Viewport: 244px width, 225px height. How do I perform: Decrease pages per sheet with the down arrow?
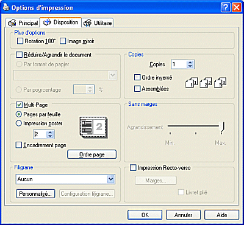click(51, 136)
